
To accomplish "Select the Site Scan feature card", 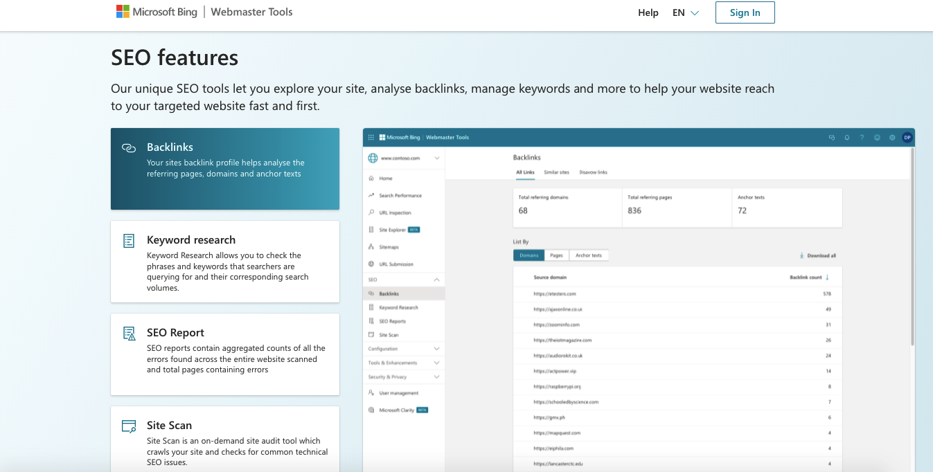I will tap(225, 439).
